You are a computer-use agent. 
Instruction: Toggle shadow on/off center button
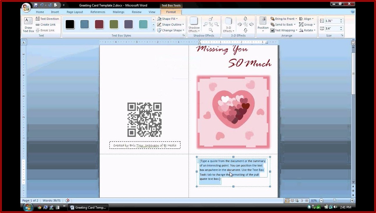point(211,24)
